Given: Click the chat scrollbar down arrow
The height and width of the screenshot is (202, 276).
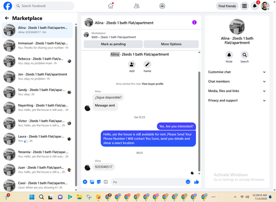Looking at the screenshot, I should 199,174.
